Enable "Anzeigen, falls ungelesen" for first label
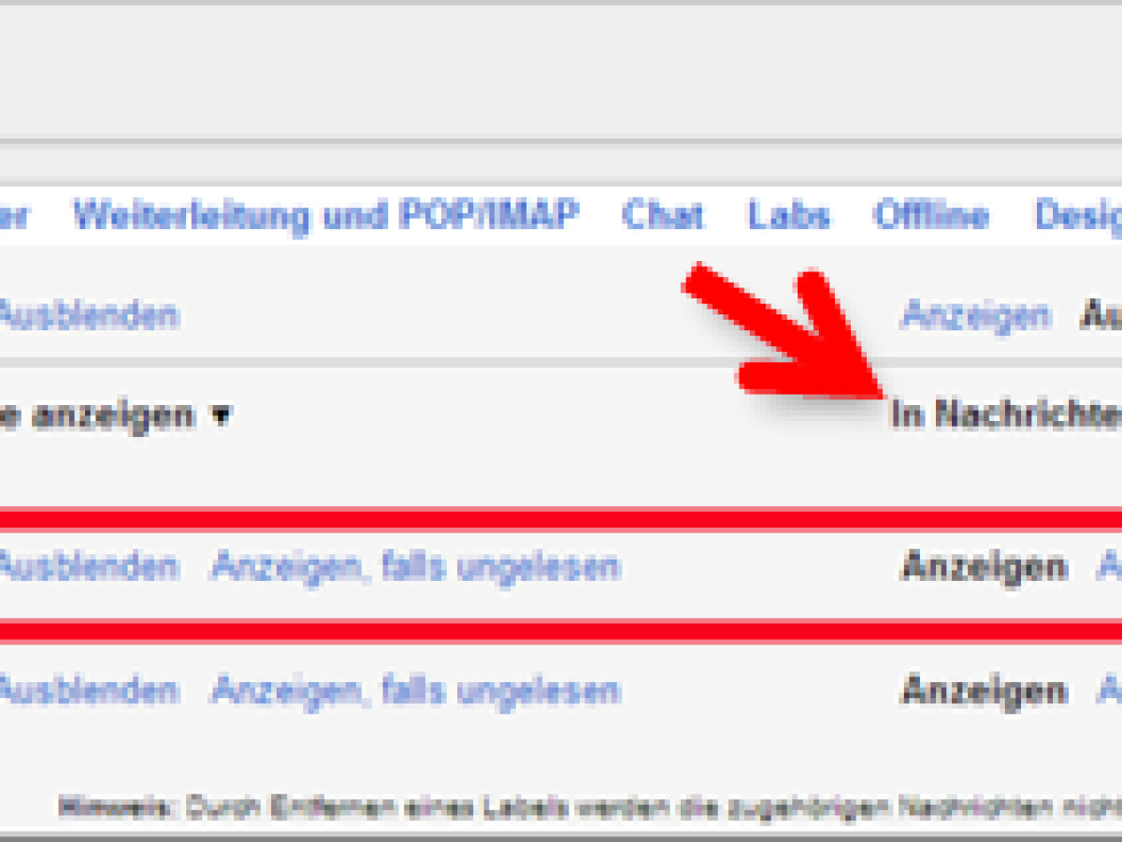 pos(418,565)
